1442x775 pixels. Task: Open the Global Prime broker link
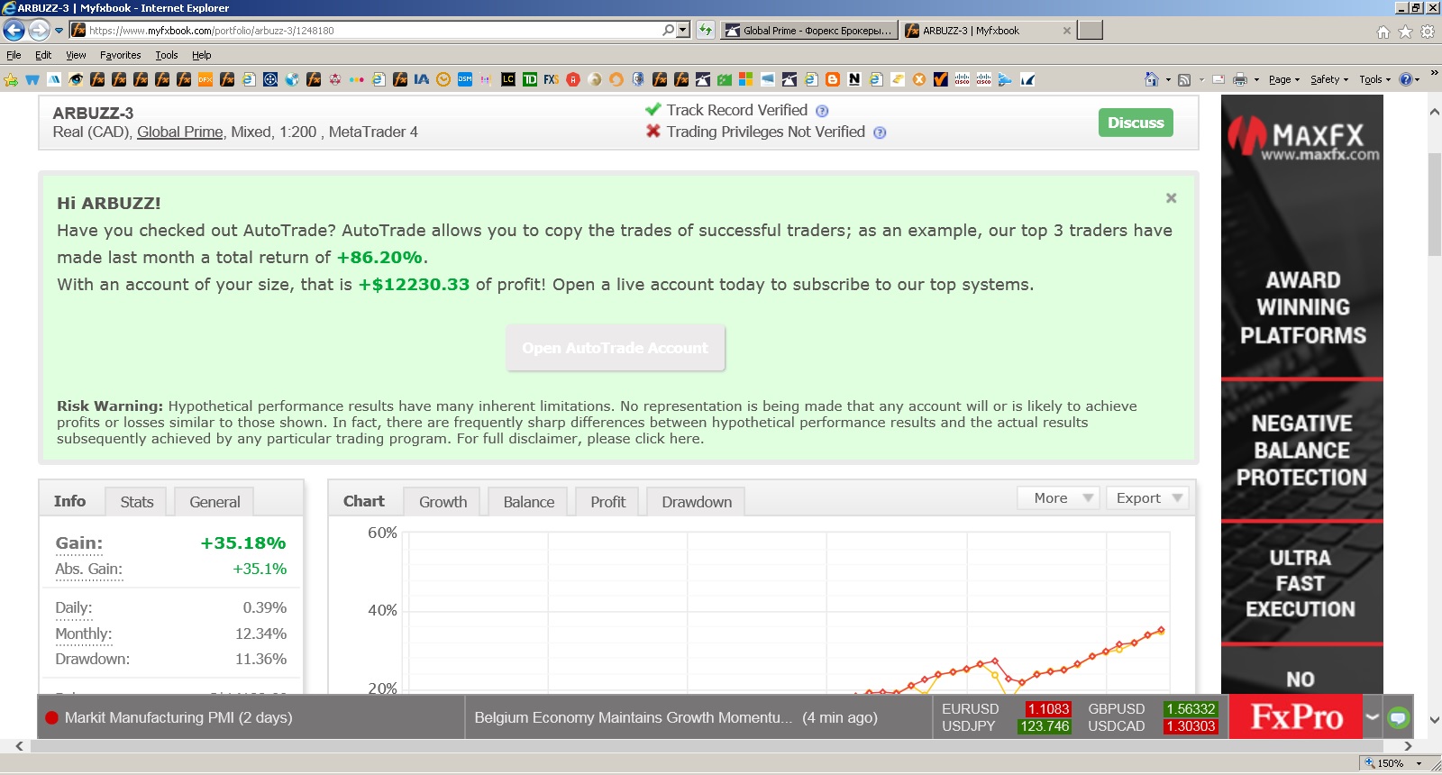click(179, 132)
